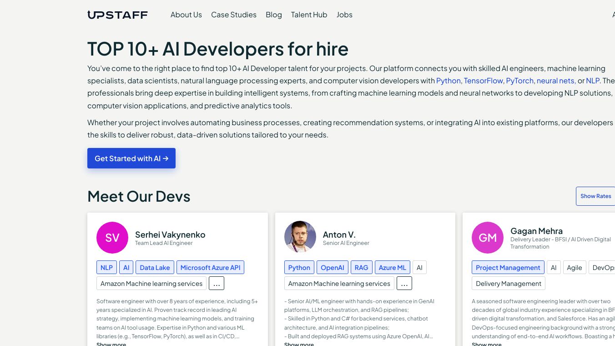Image resolution: width=615 pixels, height=346 pixels.
Task: Select the Delivery Management skill tag
Action: 509,283
